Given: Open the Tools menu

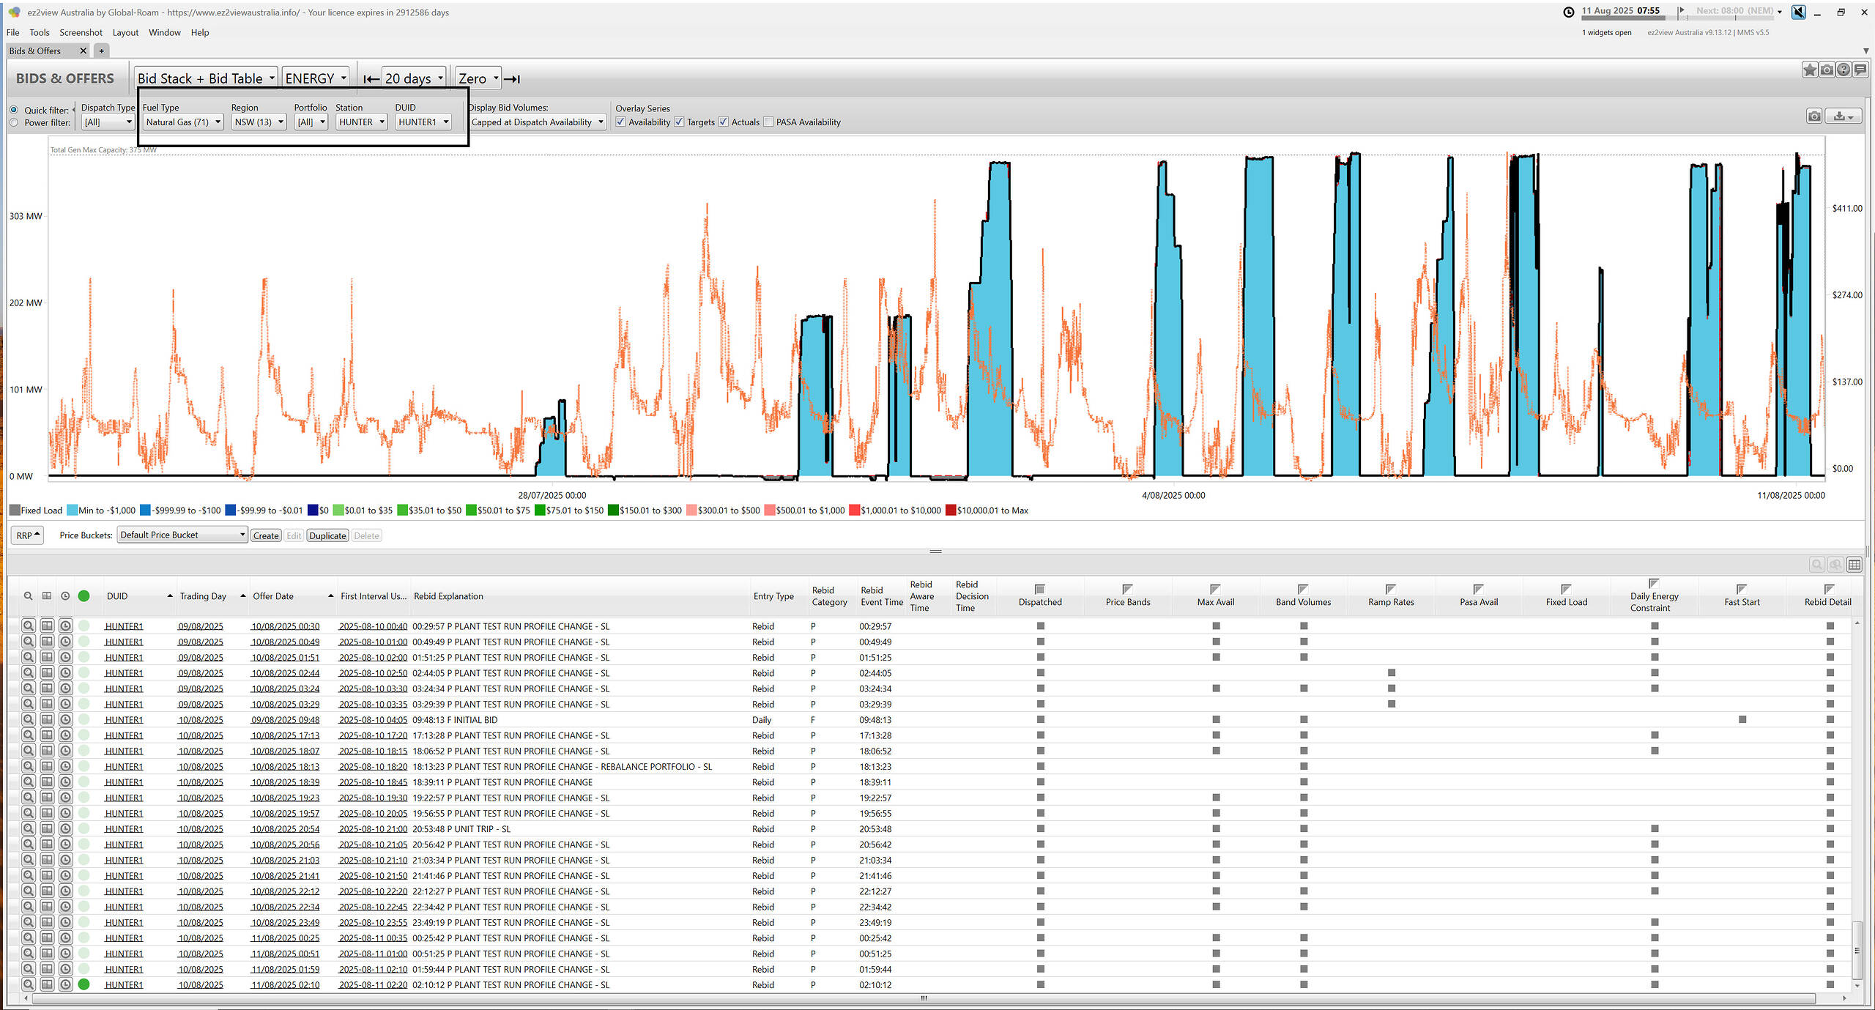Looking at the screenshot, I should 40,32.
